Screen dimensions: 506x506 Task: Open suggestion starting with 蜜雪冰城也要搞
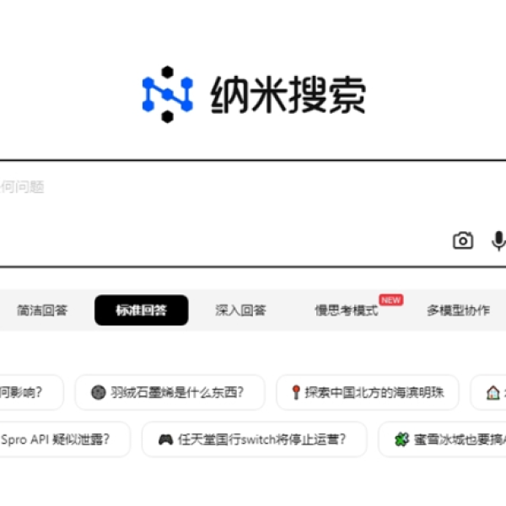coord(443,439)
